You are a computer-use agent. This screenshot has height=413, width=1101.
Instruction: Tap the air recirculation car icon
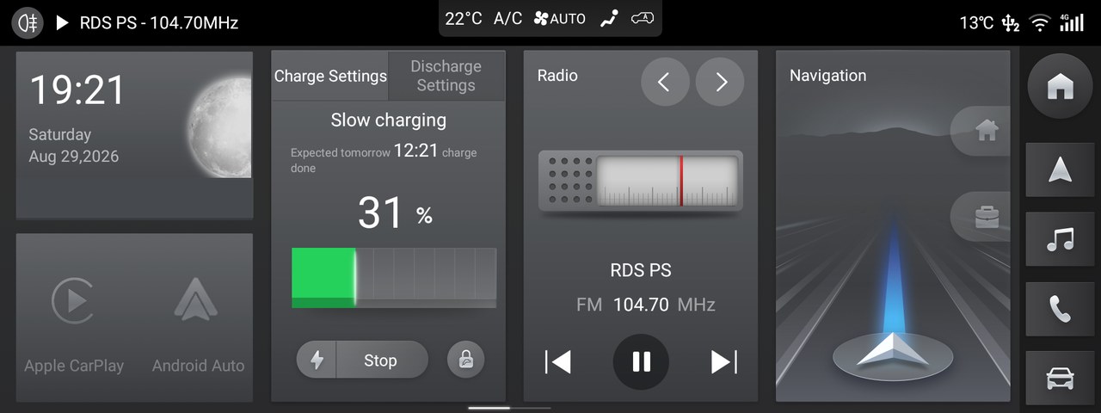[x=642, y=18]
